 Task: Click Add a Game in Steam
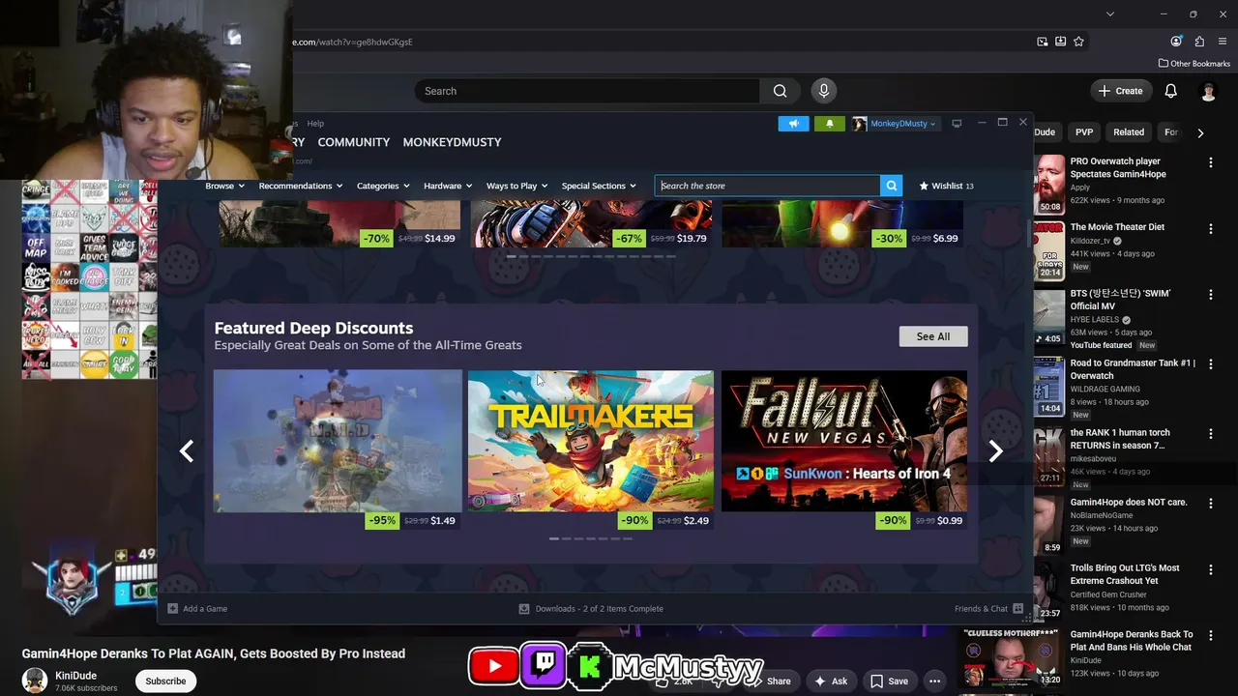tap(197, 609)
